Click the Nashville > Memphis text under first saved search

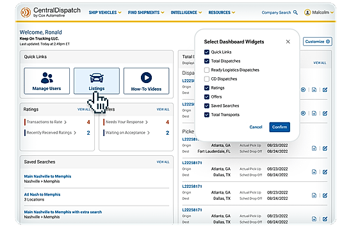(42, 181)
